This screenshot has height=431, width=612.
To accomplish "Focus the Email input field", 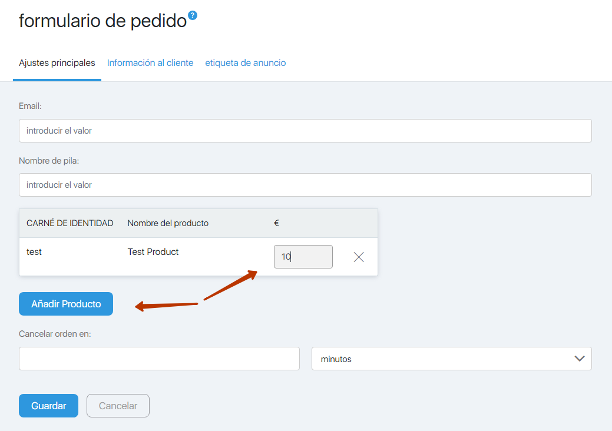I will pos(305,131).
